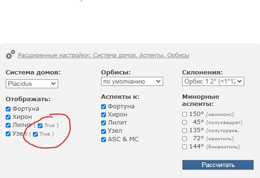
Task: Enable the 72° квинтиль minor aspect
Action: pos(185,138)
